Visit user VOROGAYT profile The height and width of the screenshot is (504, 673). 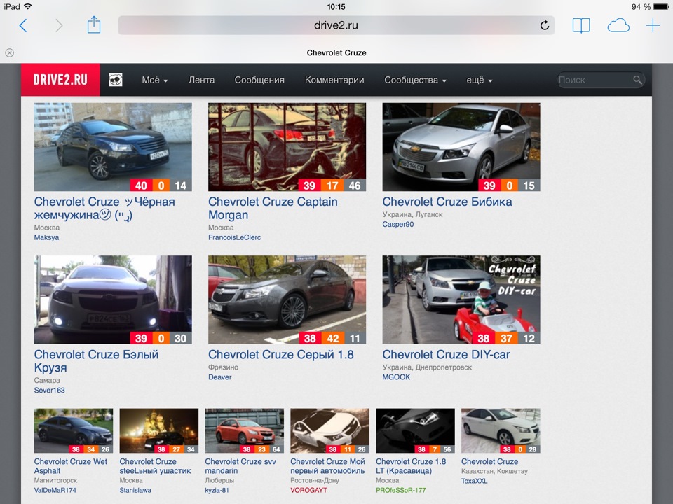[x=308, y=490]
